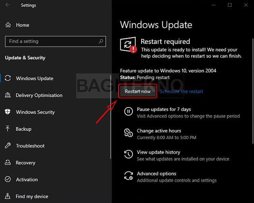254x203 pixels.
Task: Click the Restart required heading
Action: (165, 42)
